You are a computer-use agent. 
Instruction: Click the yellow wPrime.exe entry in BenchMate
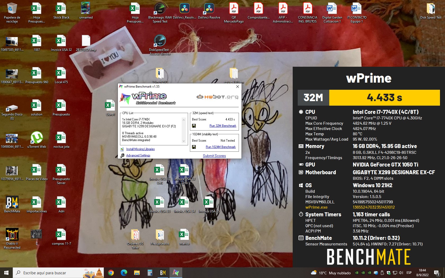pyautogui.click(x=316, y=207)
